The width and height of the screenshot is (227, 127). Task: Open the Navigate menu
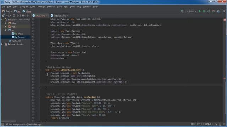[24, 7]
